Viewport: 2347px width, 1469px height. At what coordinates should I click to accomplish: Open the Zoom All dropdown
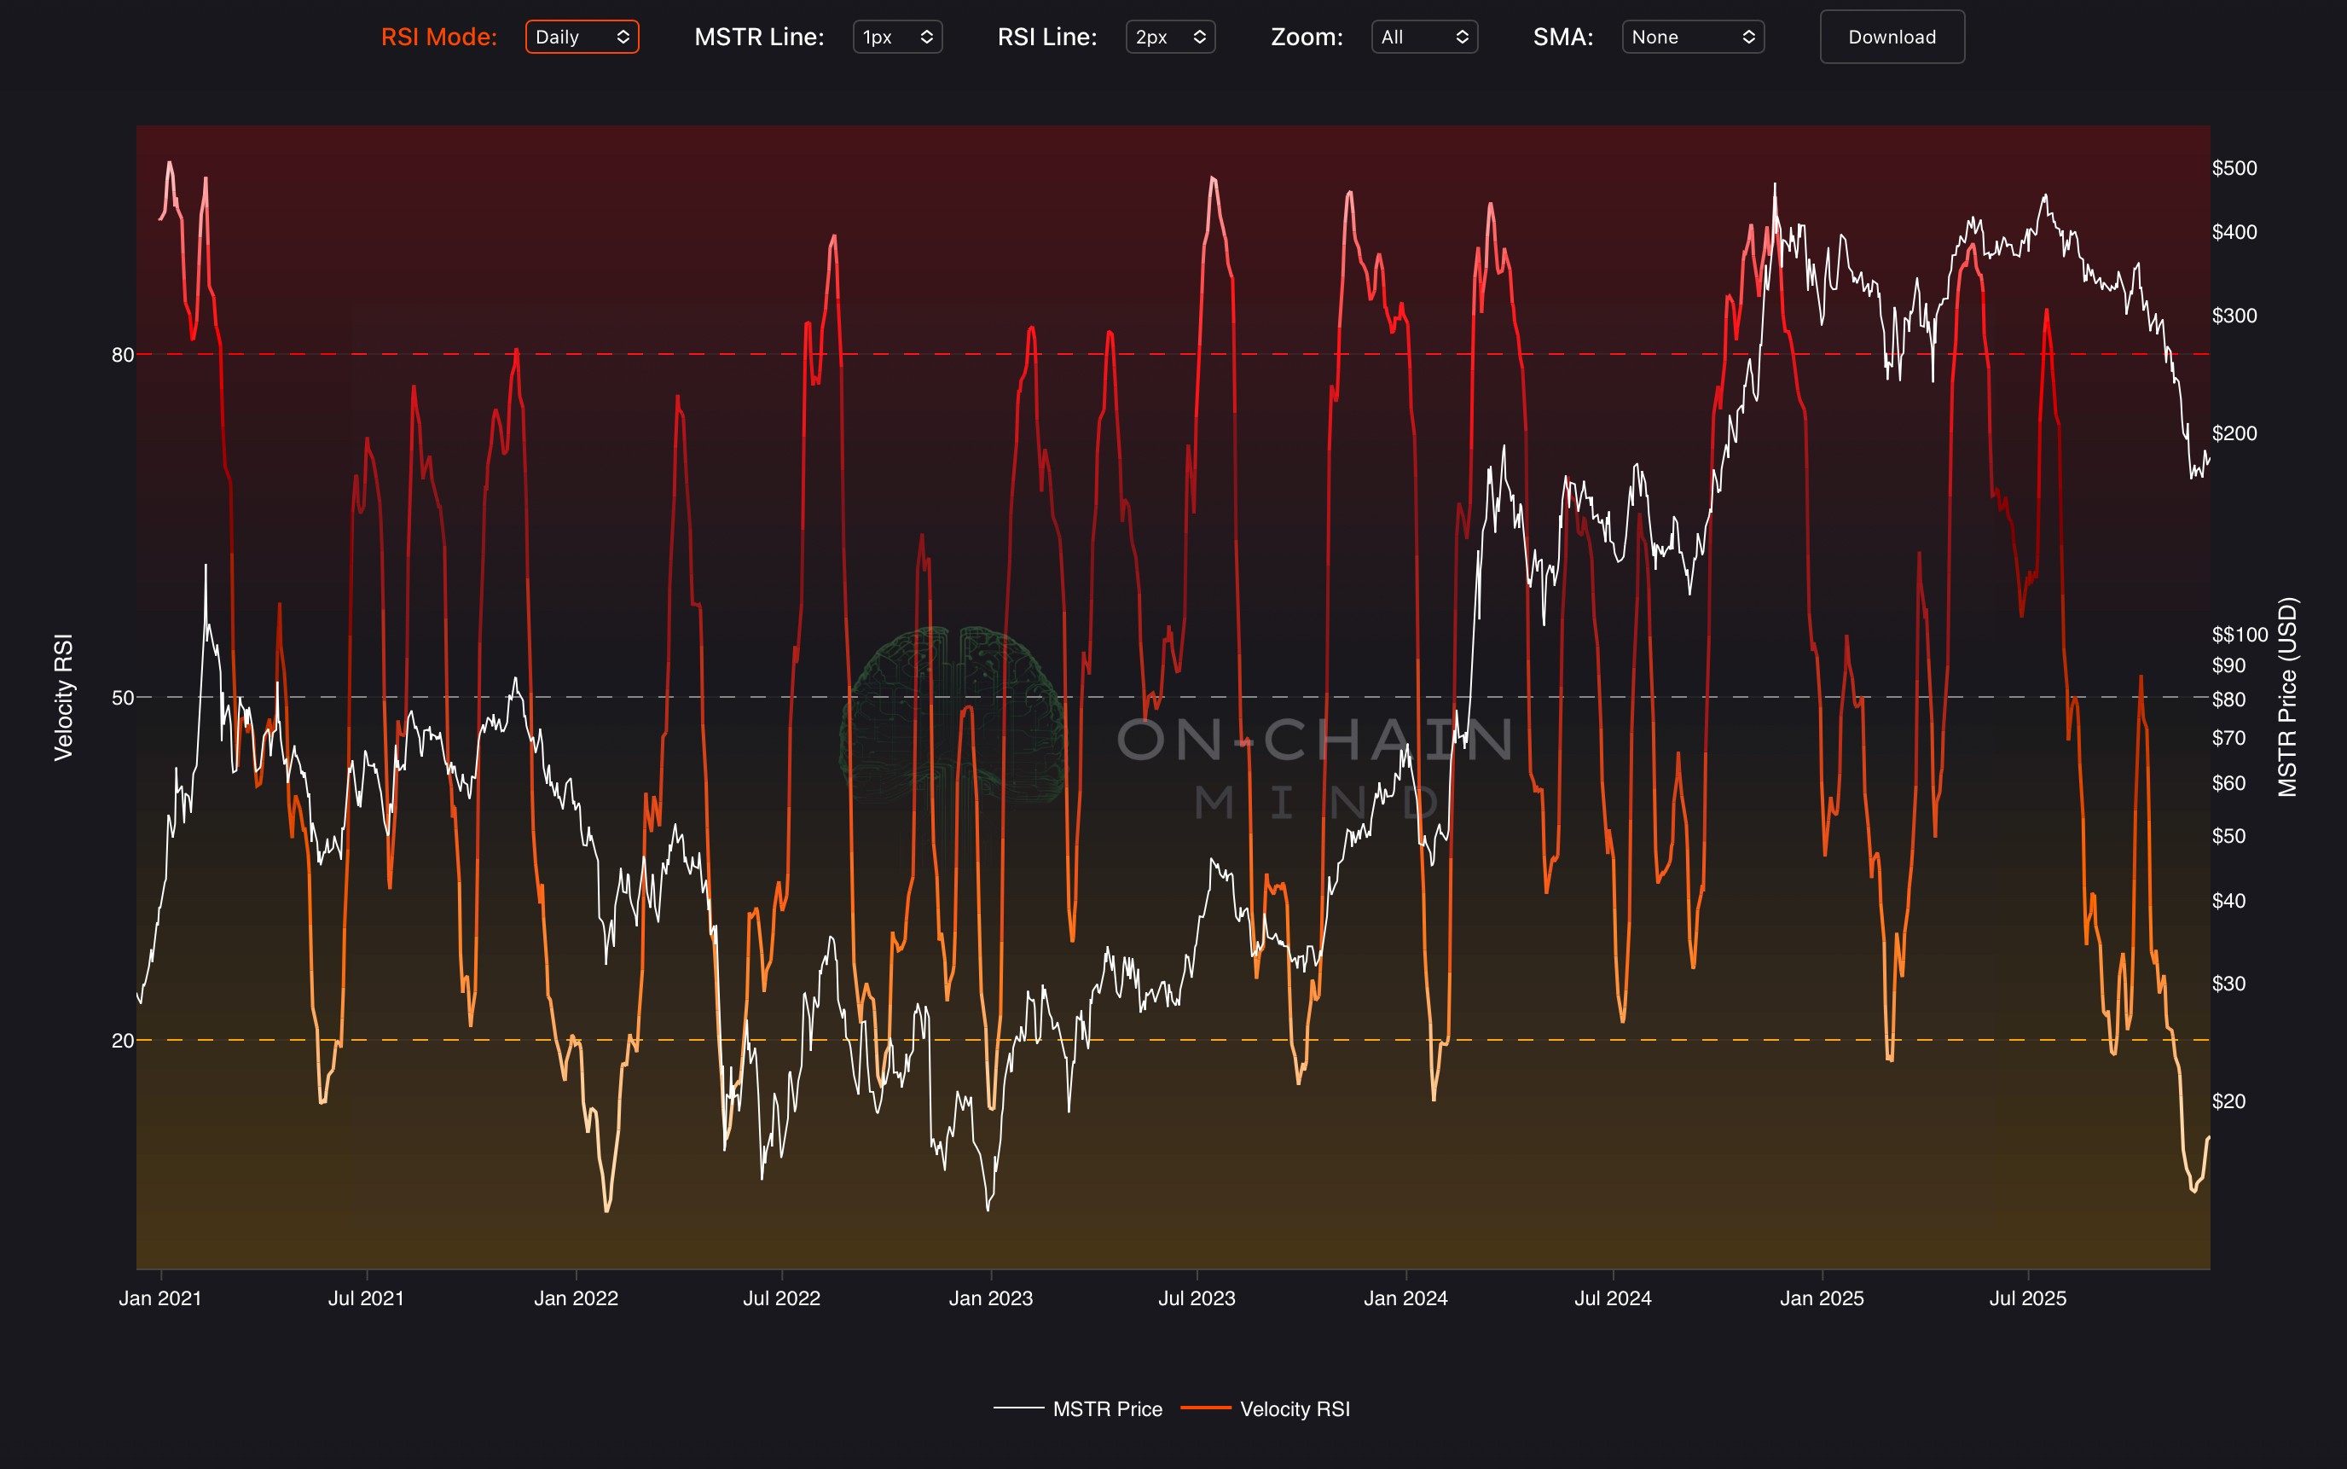tap(1423, 37)
